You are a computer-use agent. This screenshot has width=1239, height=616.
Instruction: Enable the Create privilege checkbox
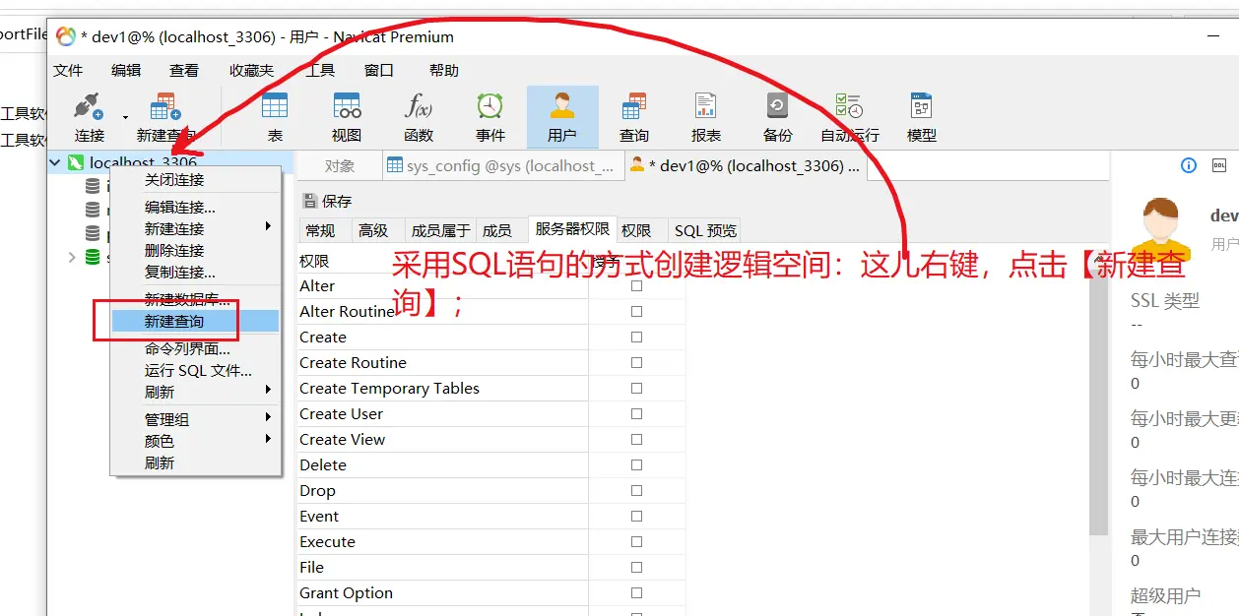(x=636, y=337)
